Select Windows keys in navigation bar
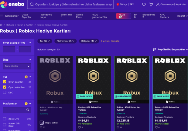Screen dimensions: 188x131 46,16
